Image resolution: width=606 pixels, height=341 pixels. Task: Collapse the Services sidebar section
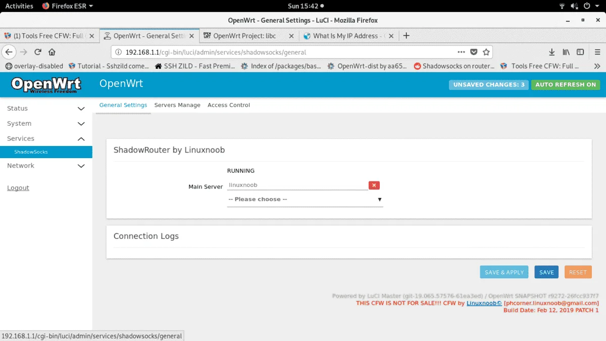[46, 139]
